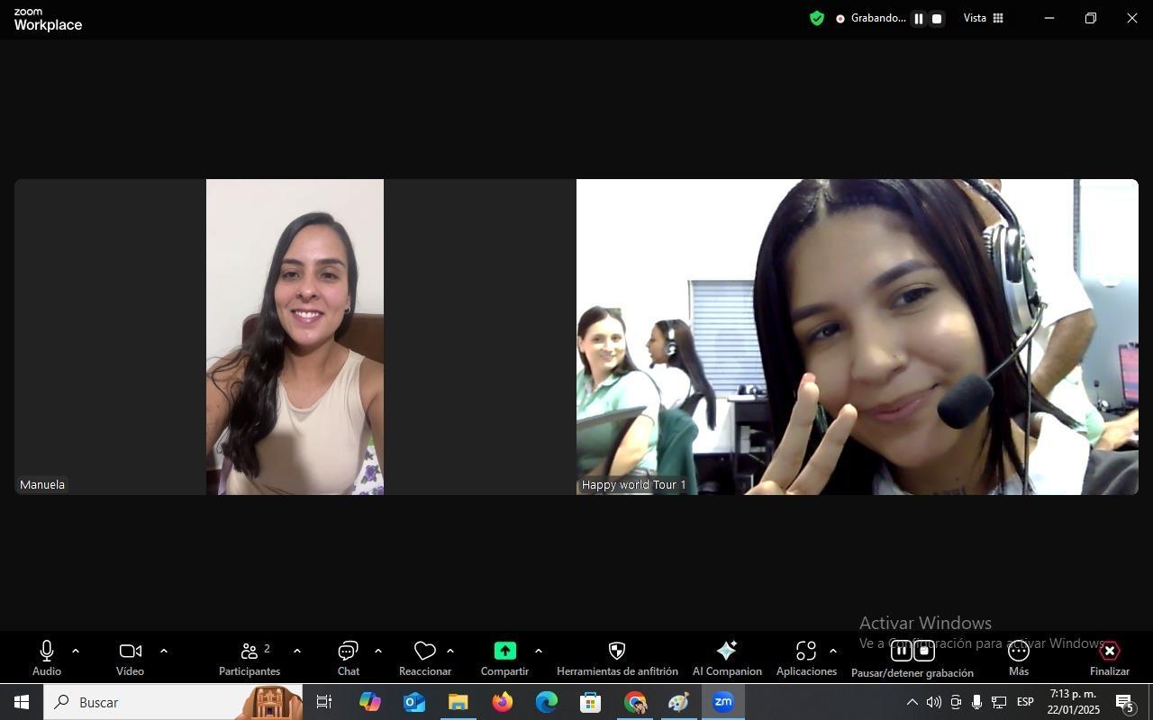Pause recording in the bottom toolbar

point(901,651)
